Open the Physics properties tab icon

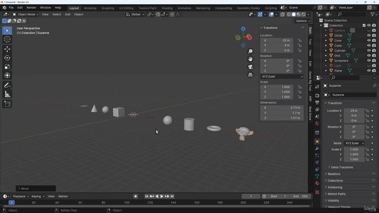tap(317, 162)
